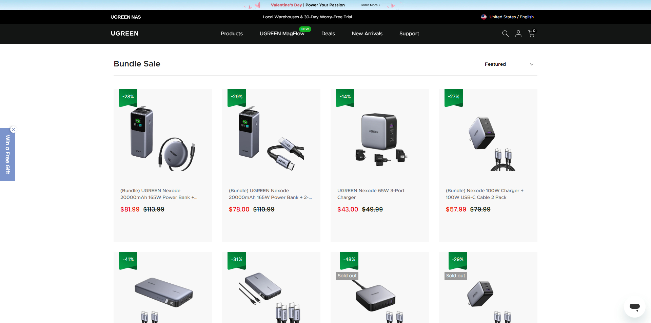Screen dimensions: 651x323
Task: Click the account profile icon
Action: coord(518,34)
